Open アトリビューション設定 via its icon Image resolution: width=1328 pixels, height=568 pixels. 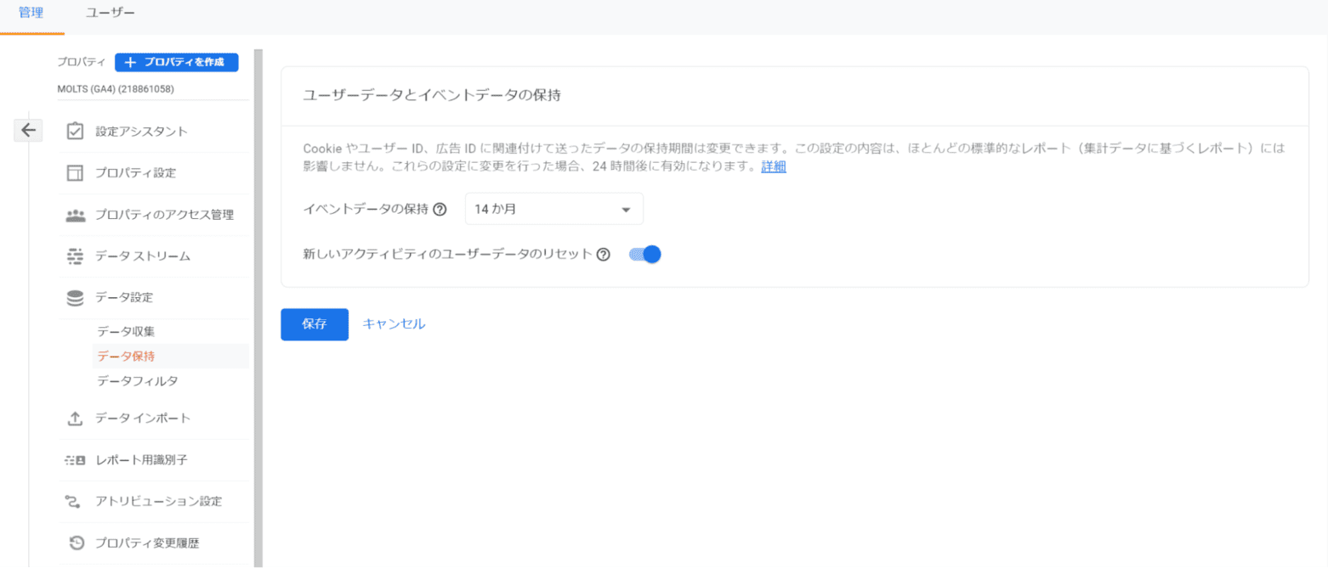pyautogui.click(x=76, y=502)
